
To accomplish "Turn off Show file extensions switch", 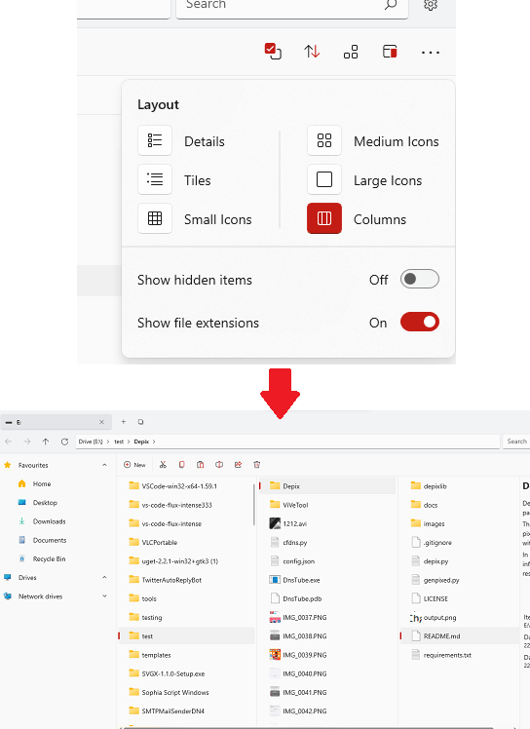I will click(x=419, y=322).
